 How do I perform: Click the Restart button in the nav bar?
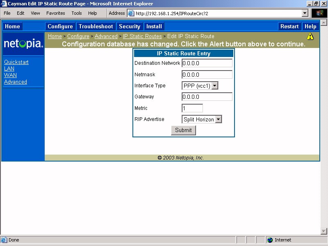(x=289, y=26)
